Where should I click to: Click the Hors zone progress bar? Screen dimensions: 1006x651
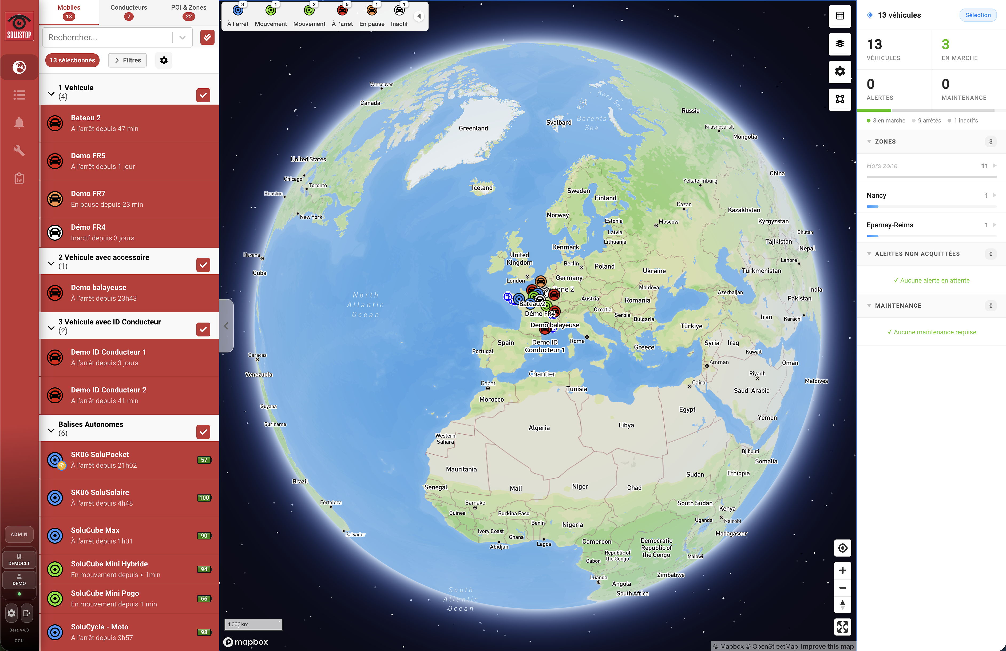click(931, 177)
